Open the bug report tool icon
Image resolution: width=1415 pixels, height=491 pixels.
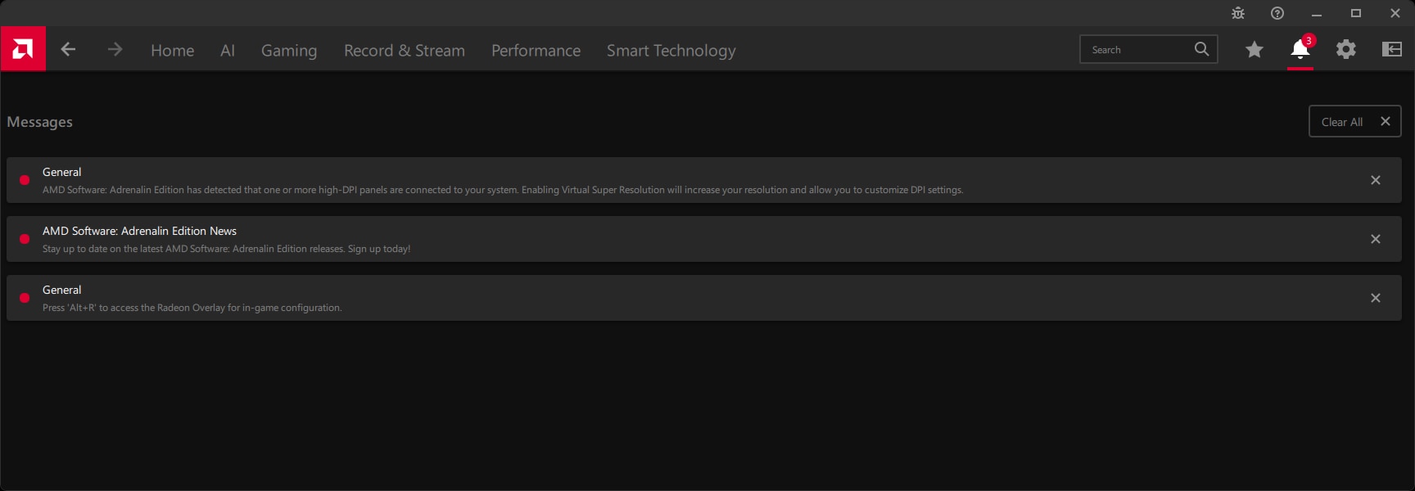click(x=1238, y=13)
